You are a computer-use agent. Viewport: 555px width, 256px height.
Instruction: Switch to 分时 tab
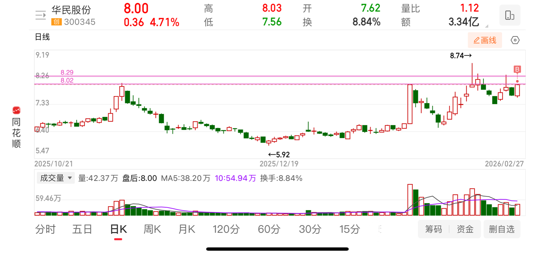coord(45,229)
